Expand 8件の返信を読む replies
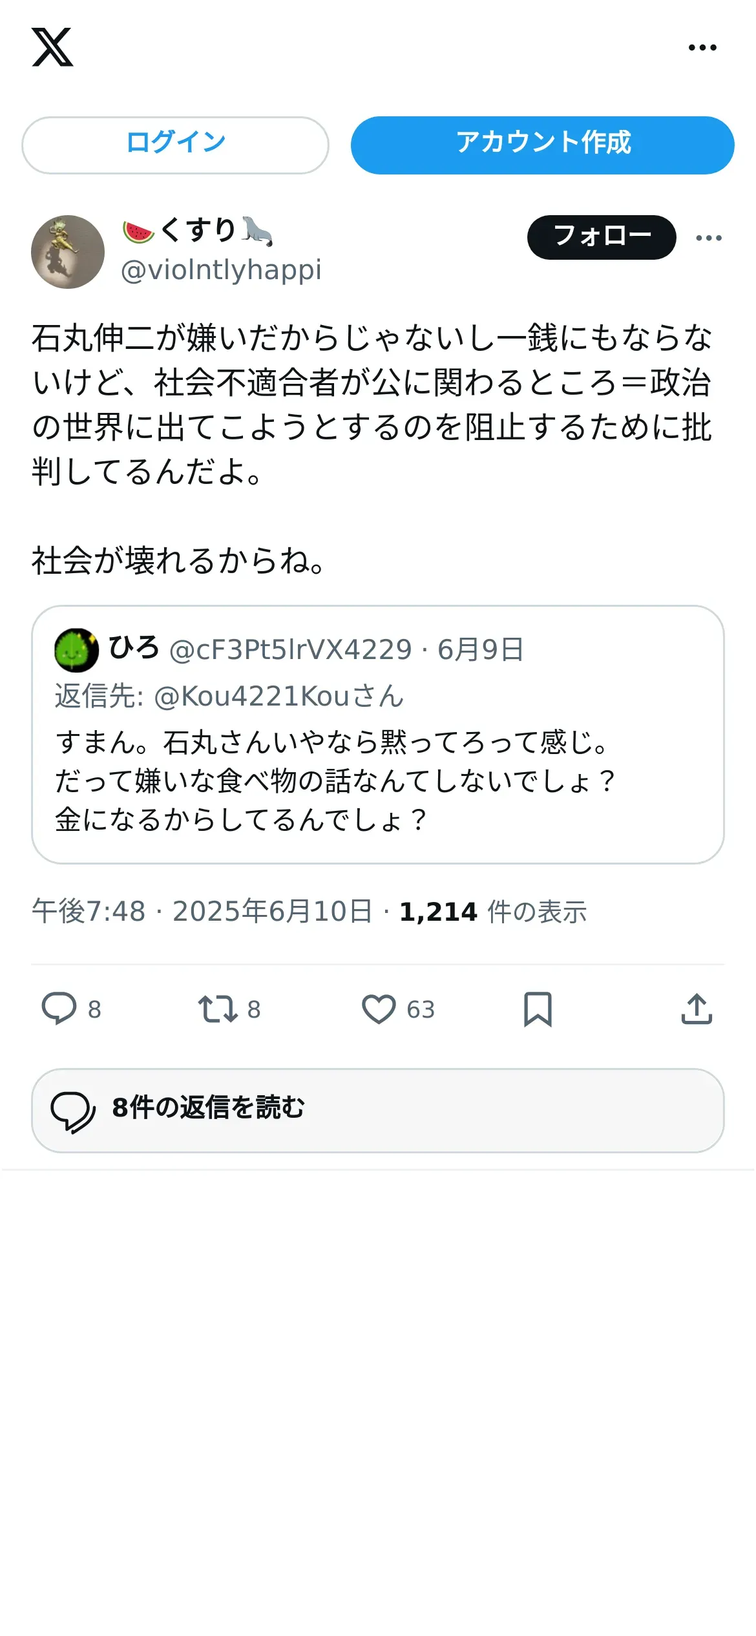The width and height of the screenshot is (756, 1636). tap(378, 1110)
